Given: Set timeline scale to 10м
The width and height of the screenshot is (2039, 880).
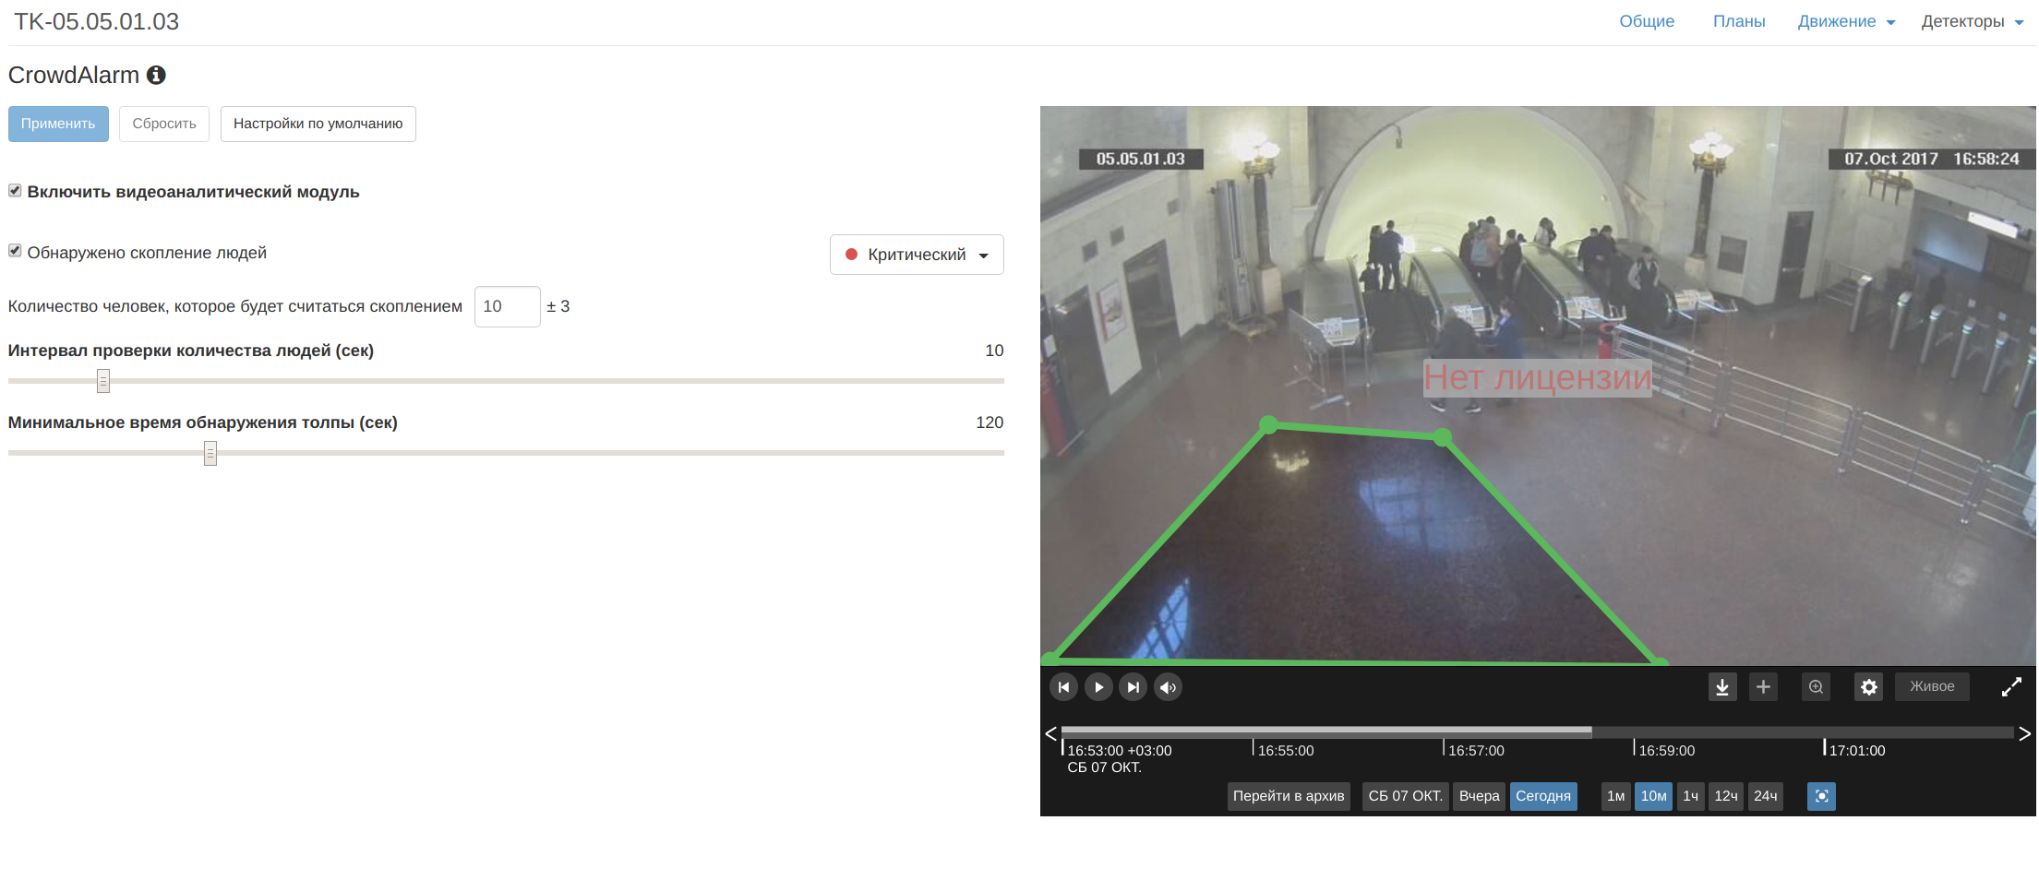Looking at the screenshot, I should [x=1653, y=796].
